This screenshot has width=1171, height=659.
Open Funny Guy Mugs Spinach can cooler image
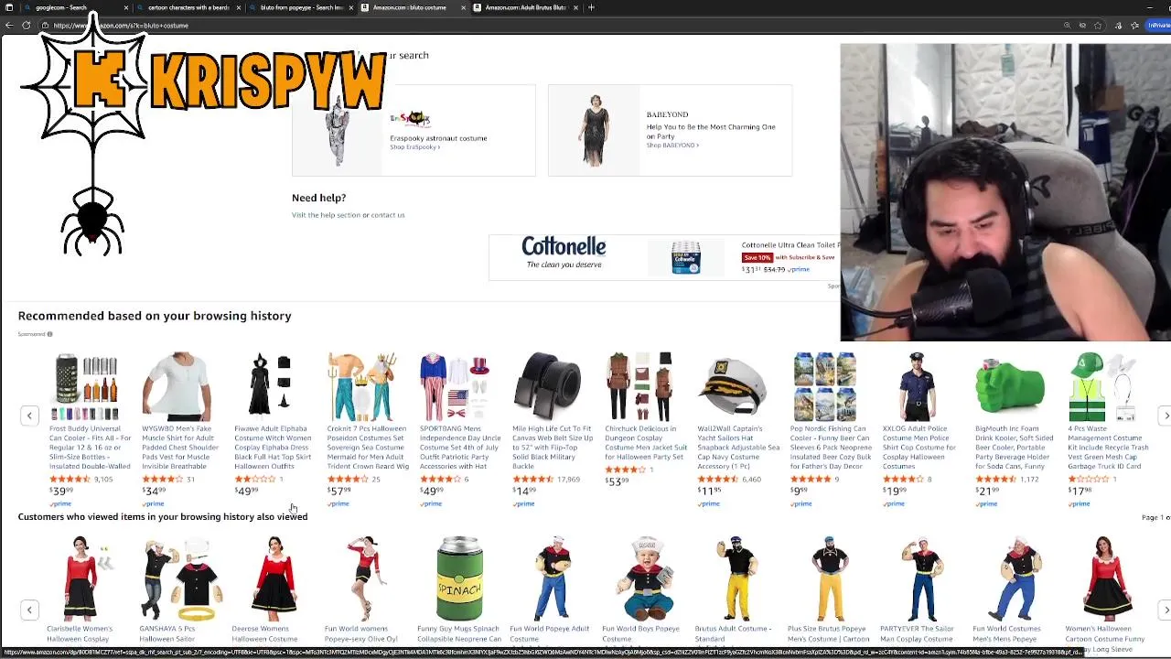(459, 578)
